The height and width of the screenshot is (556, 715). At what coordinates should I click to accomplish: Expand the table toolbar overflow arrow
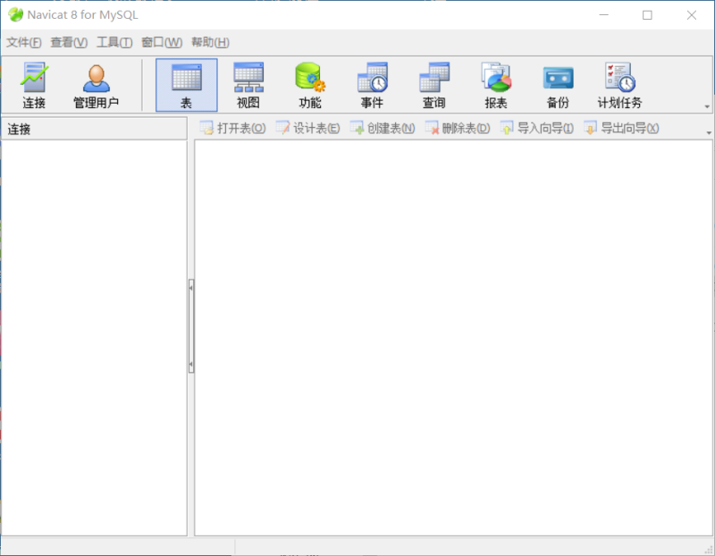[x=709, y=132]
